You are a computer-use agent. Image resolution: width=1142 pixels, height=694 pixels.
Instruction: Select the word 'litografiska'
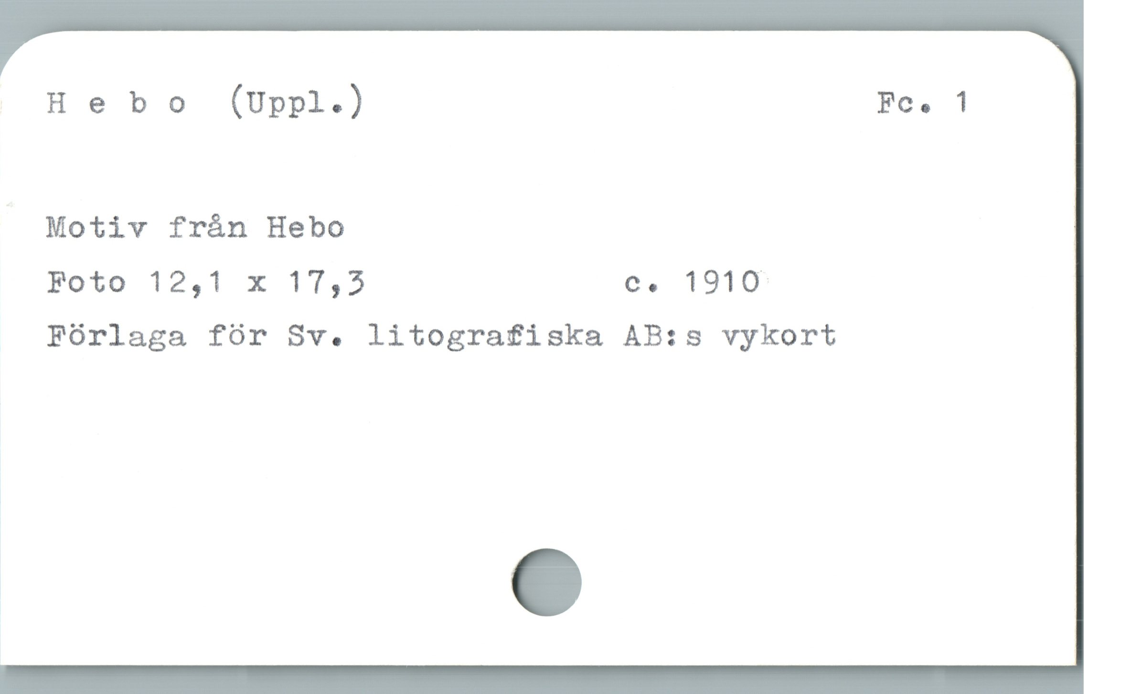coord(485,336)
